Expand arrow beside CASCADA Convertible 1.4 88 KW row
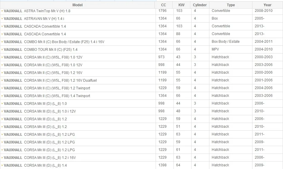This screenshot has width=283, height=169. pos(2,34)
